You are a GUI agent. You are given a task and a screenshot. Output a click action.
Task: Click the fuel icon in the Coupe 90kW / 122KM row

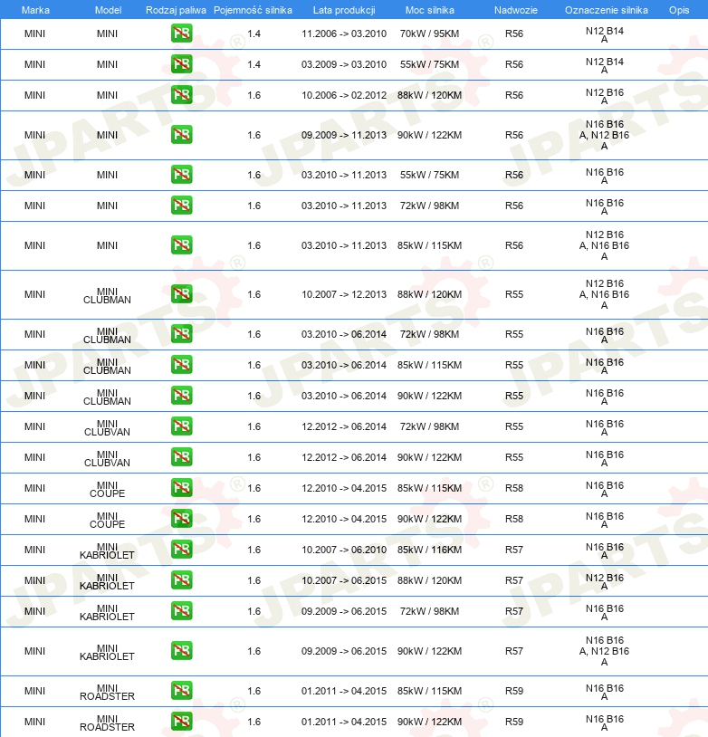181,519
